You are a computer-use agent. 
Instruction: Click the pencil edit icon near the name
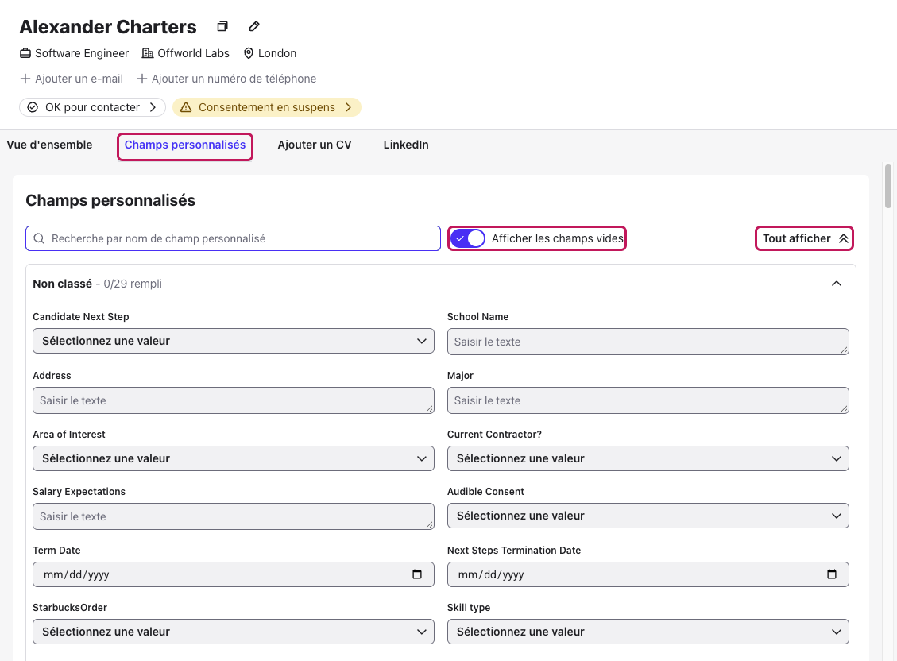(x=254, y=26)
